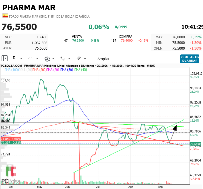The width and height of the screenshot is (203, 189).
Task: Click the Ago label on time axis
Action: tap(131, 187)
